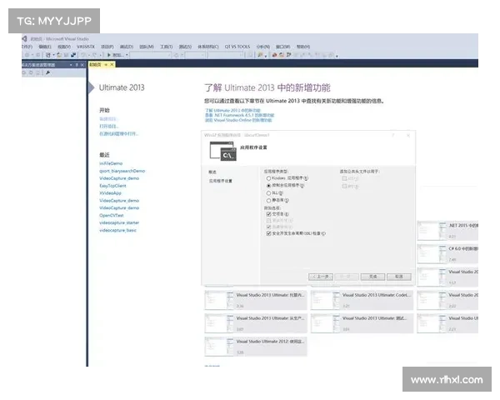
Task: Click the 上一步 button in wizard
Action: click(319, 276)
